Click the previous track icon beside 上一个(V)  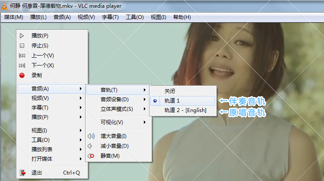point(22,56)
